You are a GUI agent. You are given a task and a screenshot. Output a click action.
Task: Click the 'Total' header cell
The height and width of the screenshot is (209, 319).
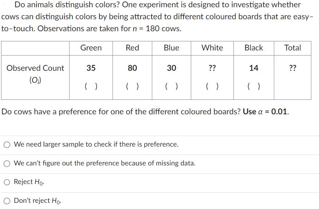click(x=293, y=48)
